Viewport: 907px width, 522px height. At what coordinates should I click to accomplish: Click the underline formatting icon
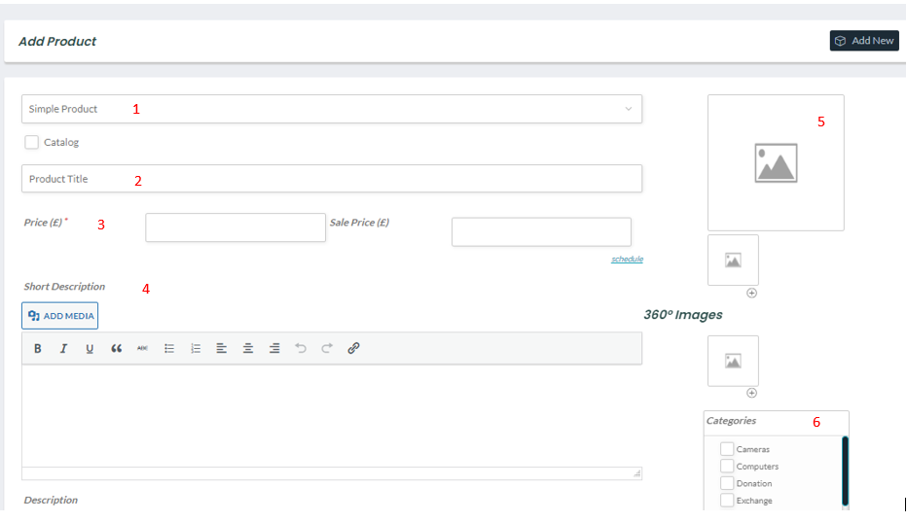90,348
